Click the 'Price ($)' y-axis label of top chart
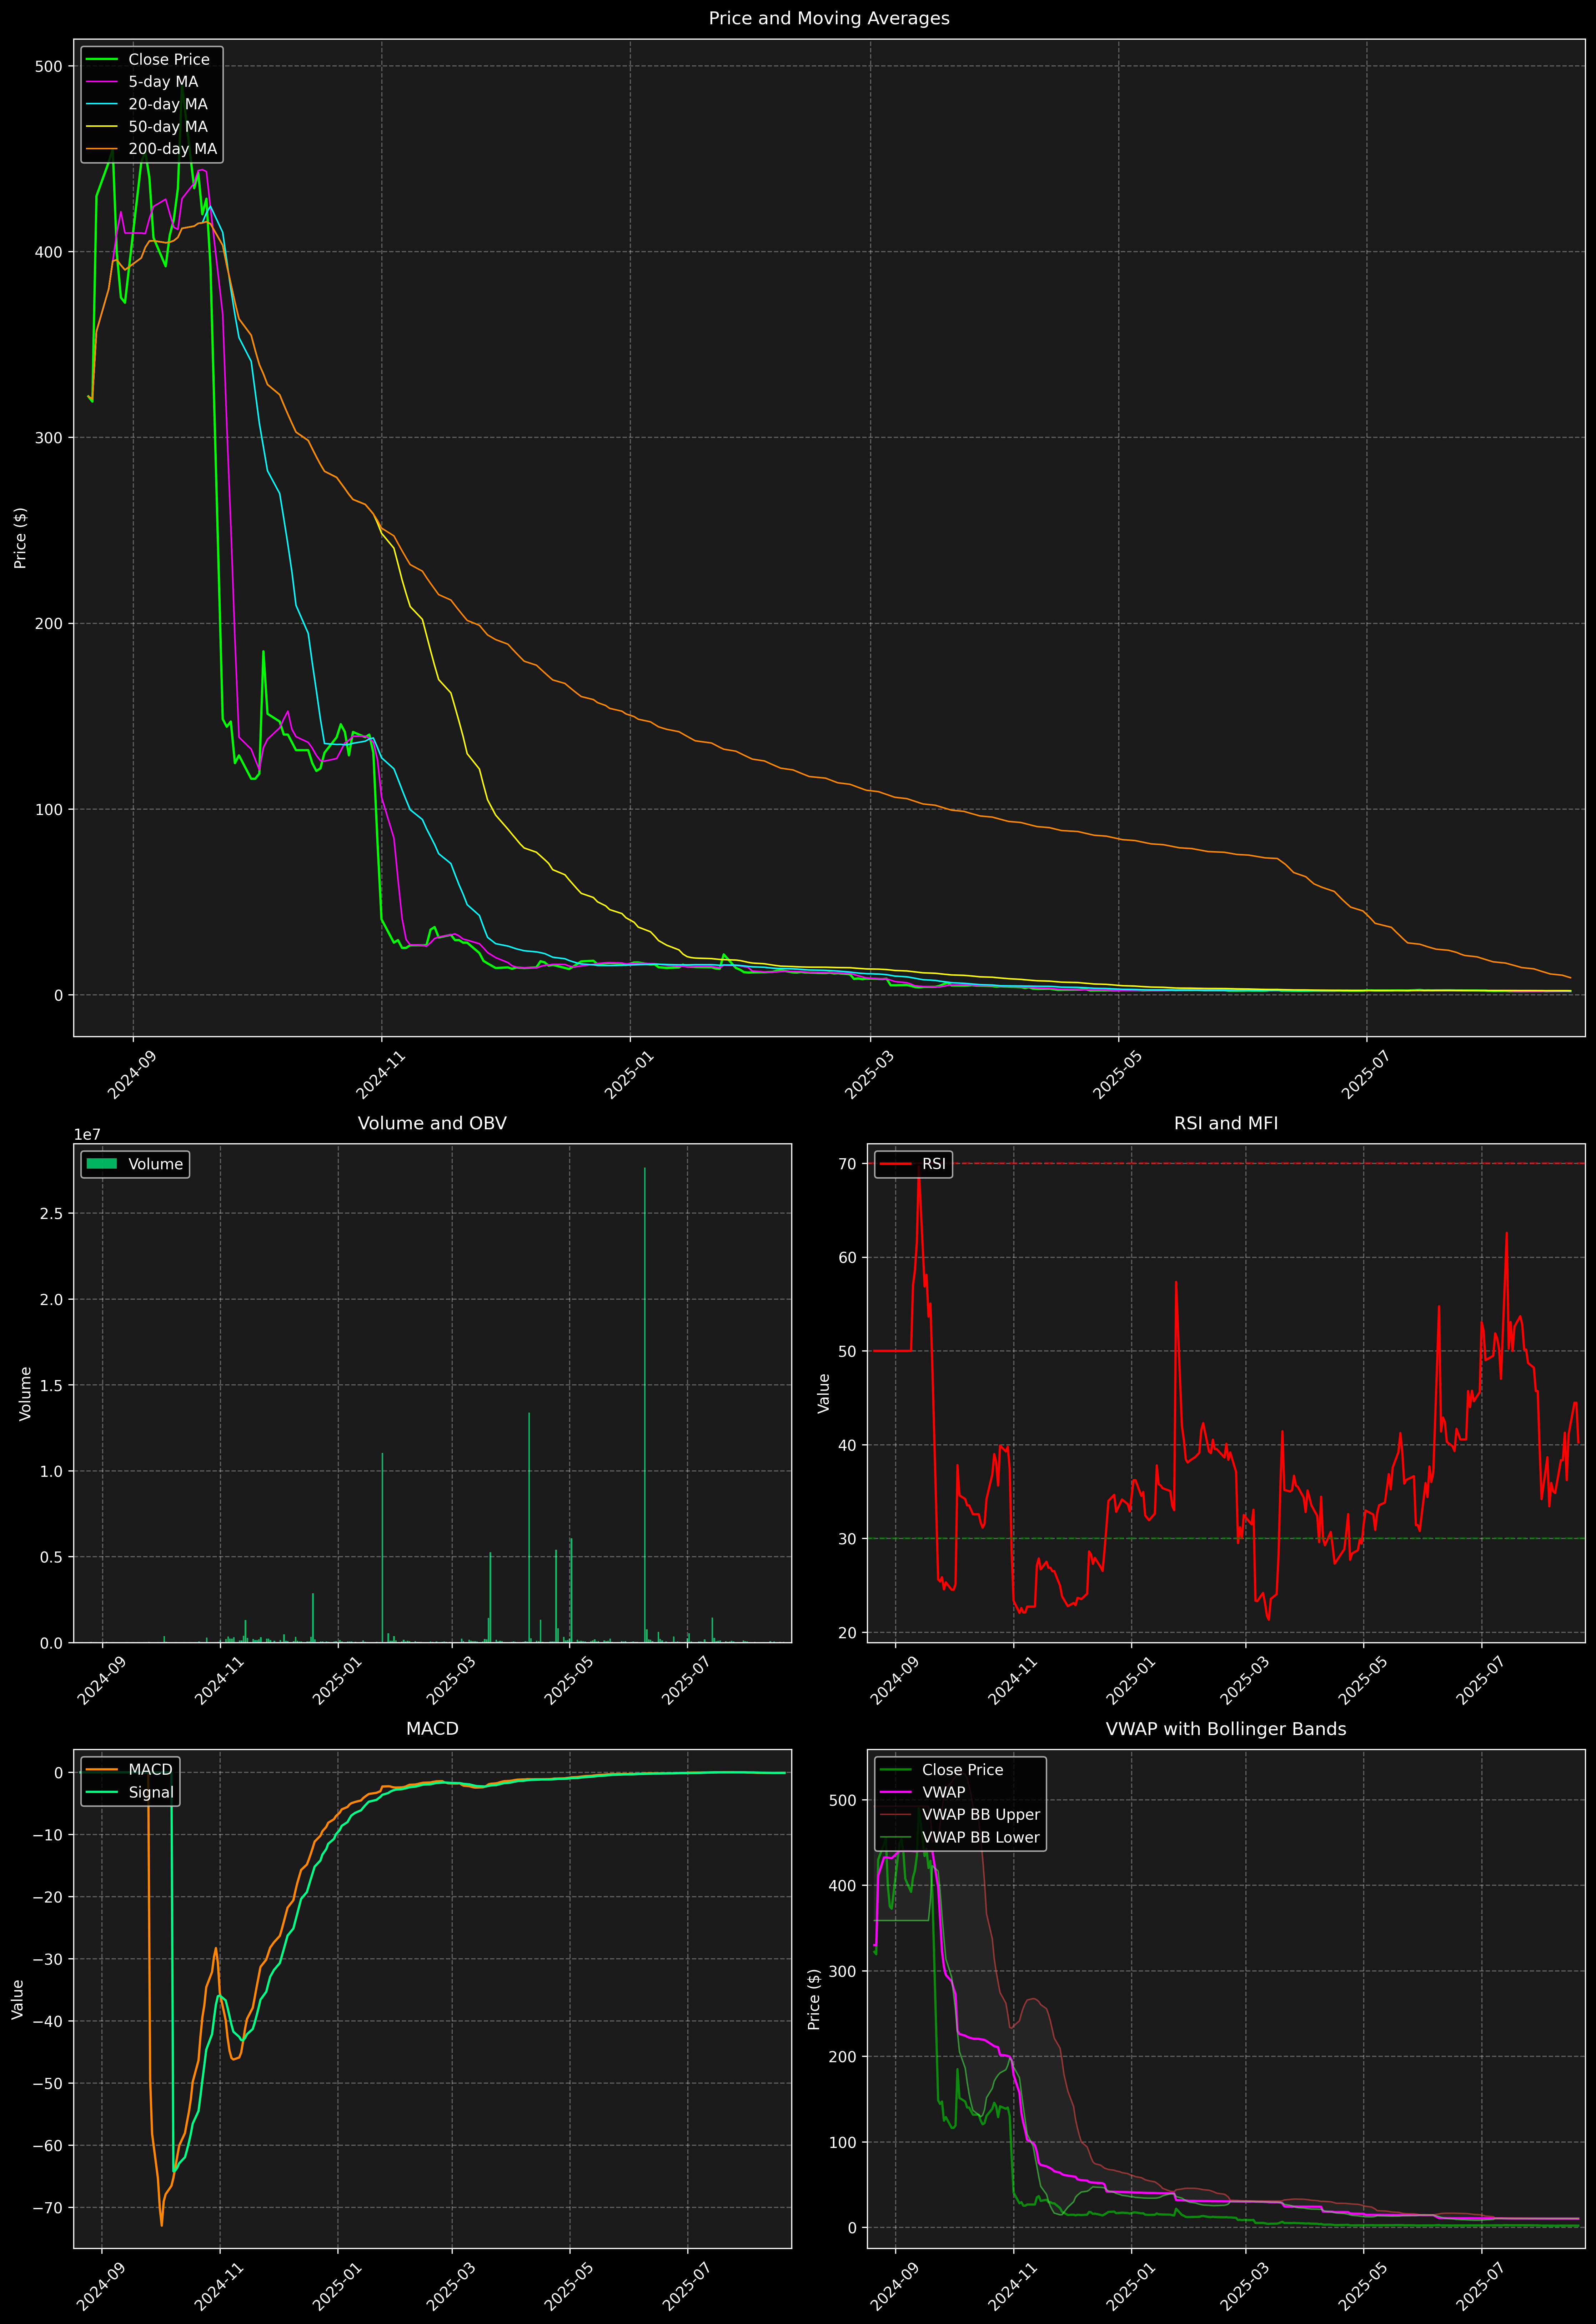The height and width of the screenshot is (2324, 1596). pos(20,538)
